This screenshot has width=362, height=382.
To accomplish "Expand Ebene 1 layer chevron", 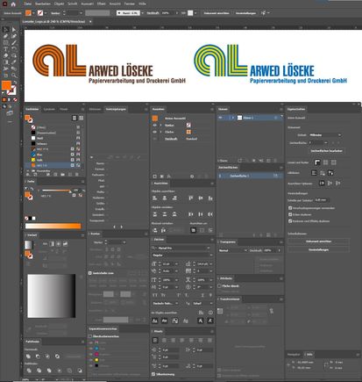I will [233, 118].
